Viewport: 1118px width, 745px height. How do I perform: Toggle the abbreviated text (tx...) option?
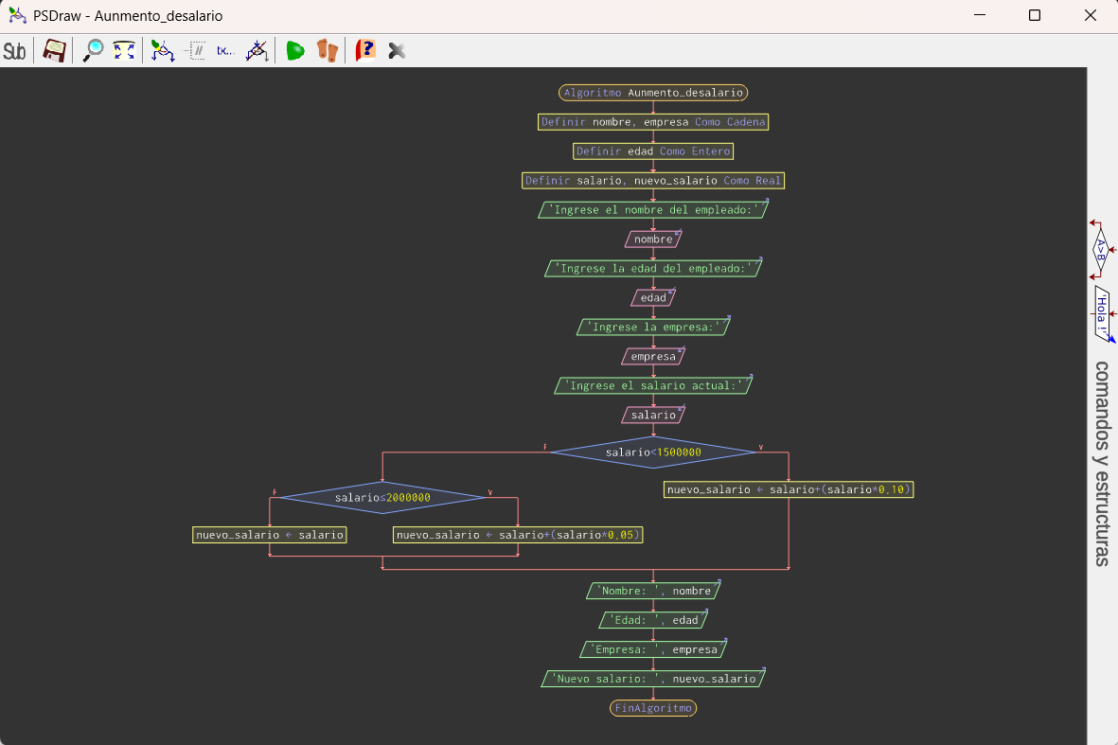click(225, 51)
